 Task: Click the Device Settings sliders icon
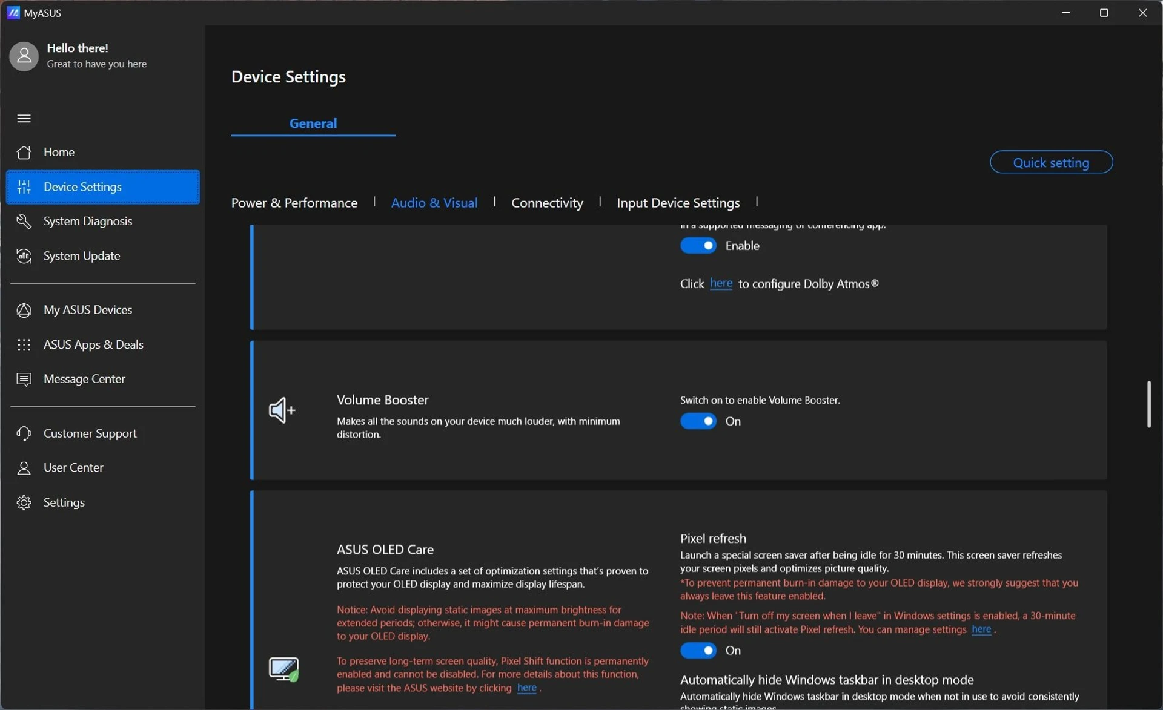pyautogui.click(x=24, y=187)
